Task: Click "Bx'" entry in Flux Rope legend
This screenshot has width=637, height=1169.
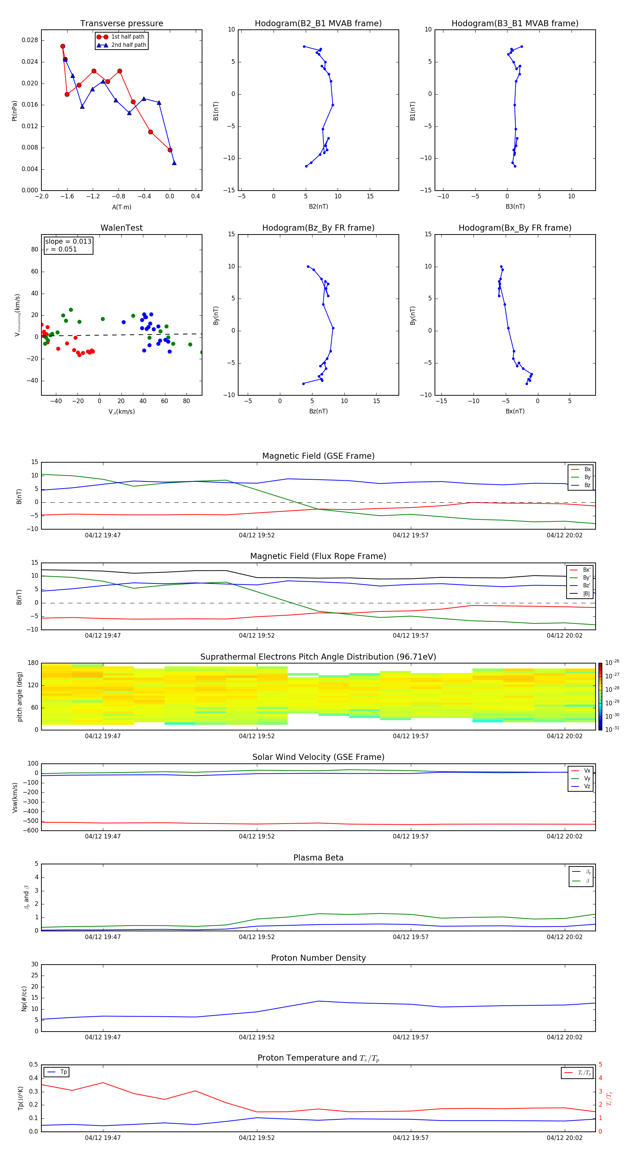Action: (x=580, y=570)
